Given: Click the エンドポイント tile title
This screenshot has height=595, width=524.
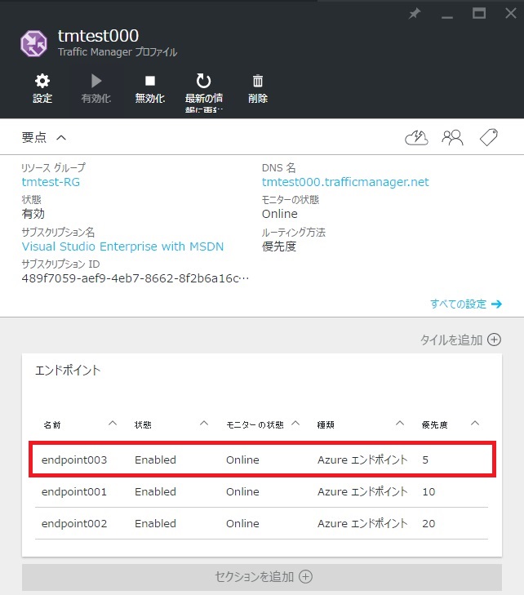Looking at the screenshot, I should click(x=68, y=370).
